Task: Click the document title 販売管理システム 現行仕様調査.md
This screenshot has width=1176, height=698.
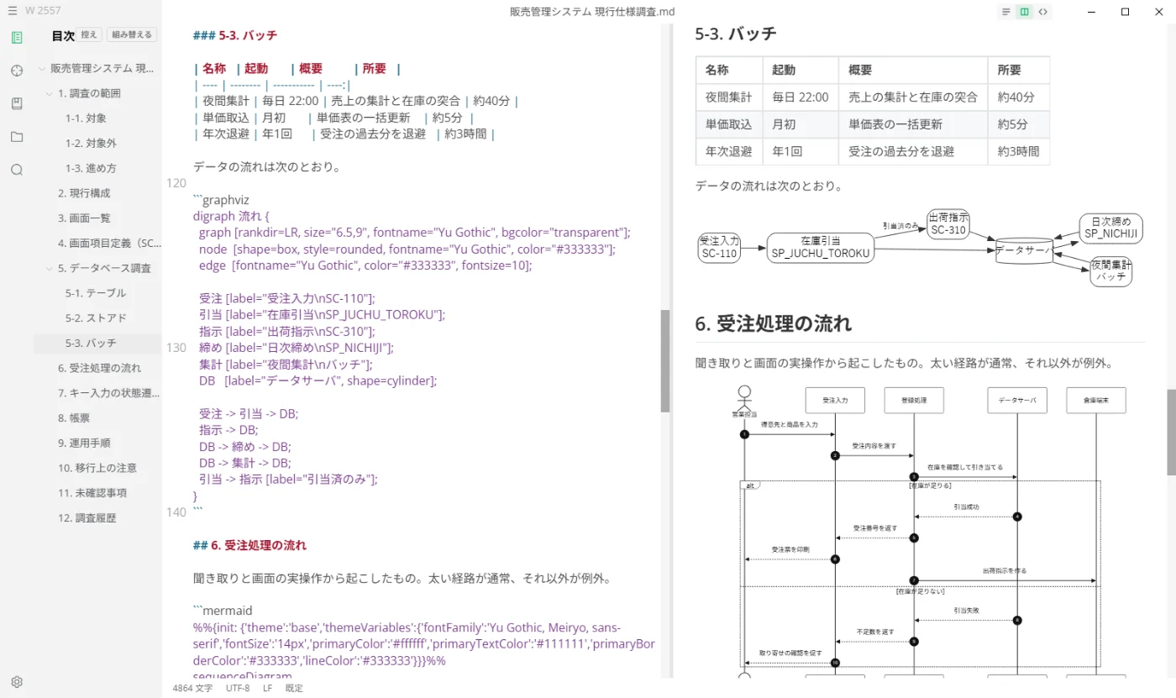Action: [x=592, y=12]
